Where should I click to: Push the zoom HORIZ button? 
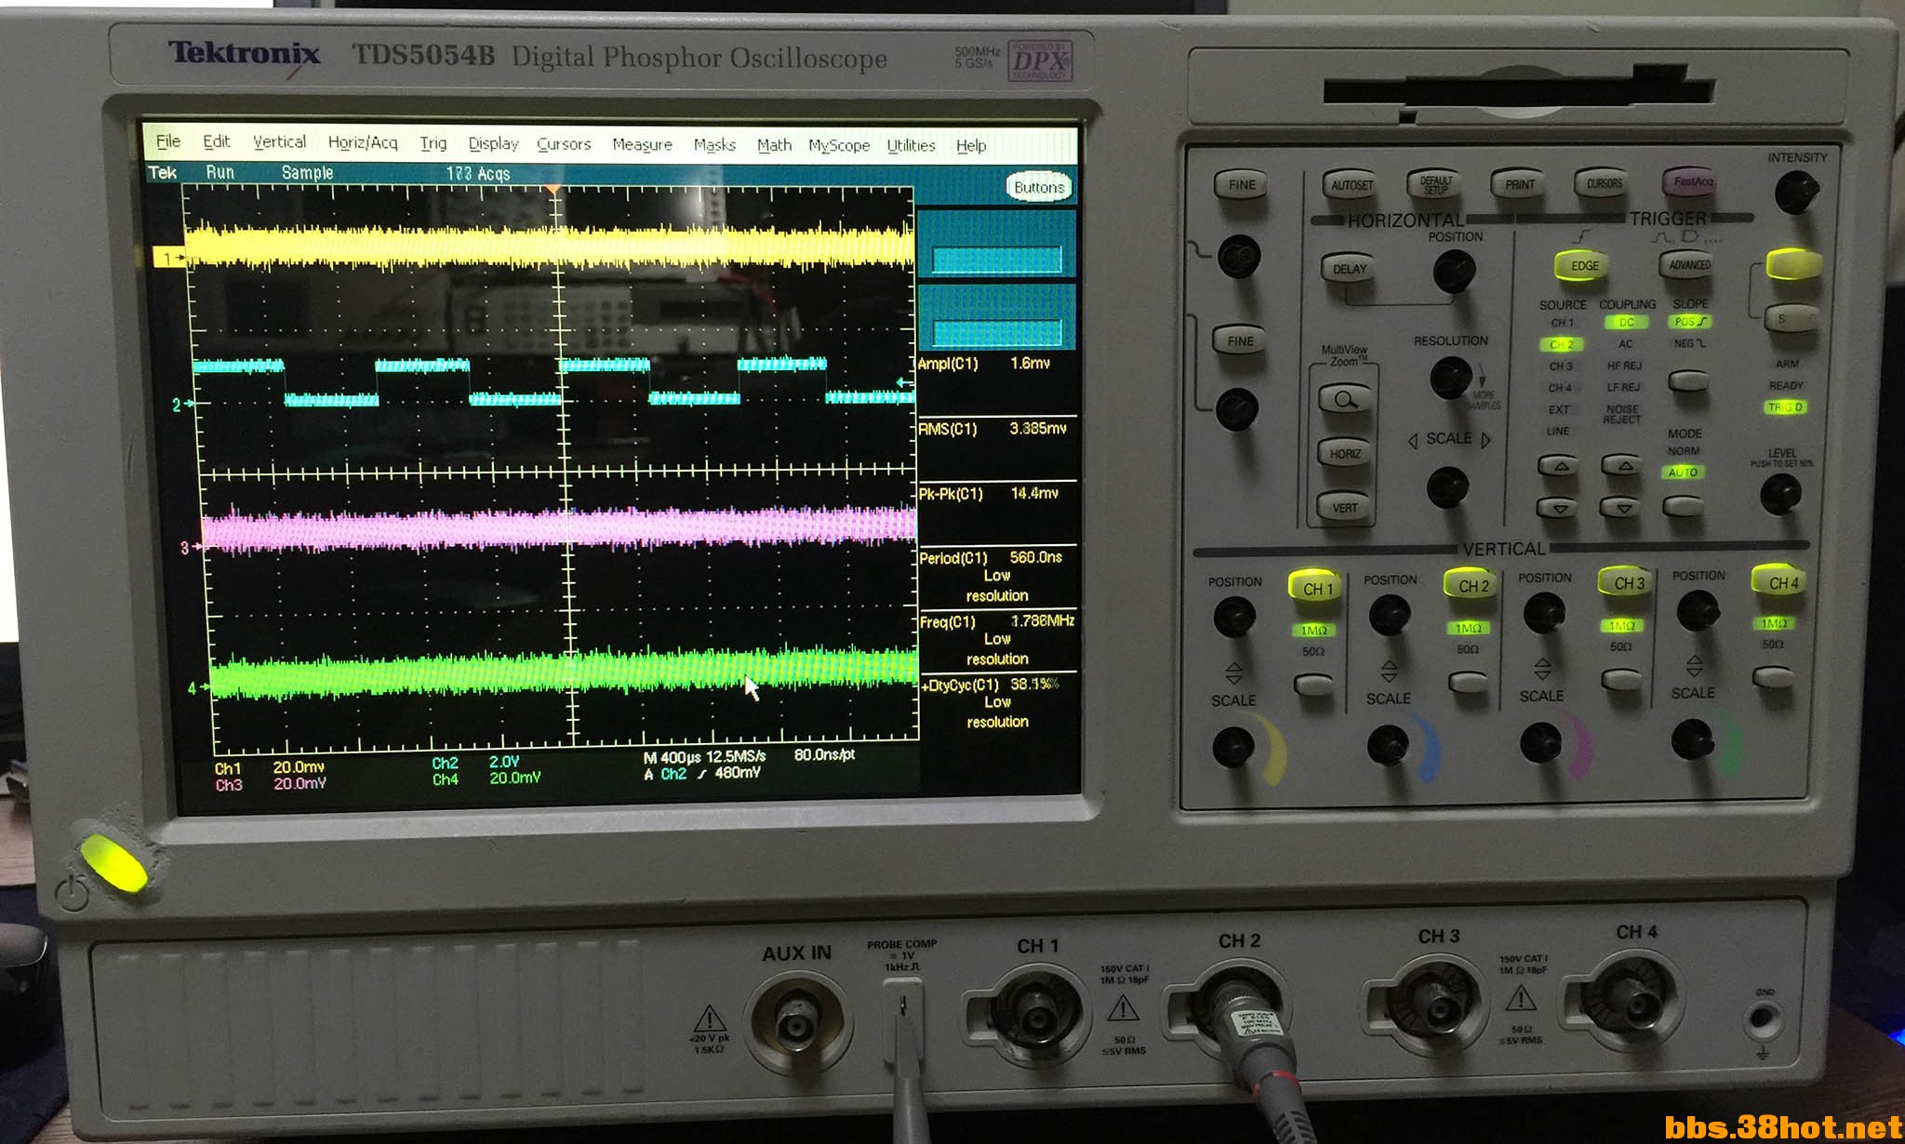(x=1345, y=453)
